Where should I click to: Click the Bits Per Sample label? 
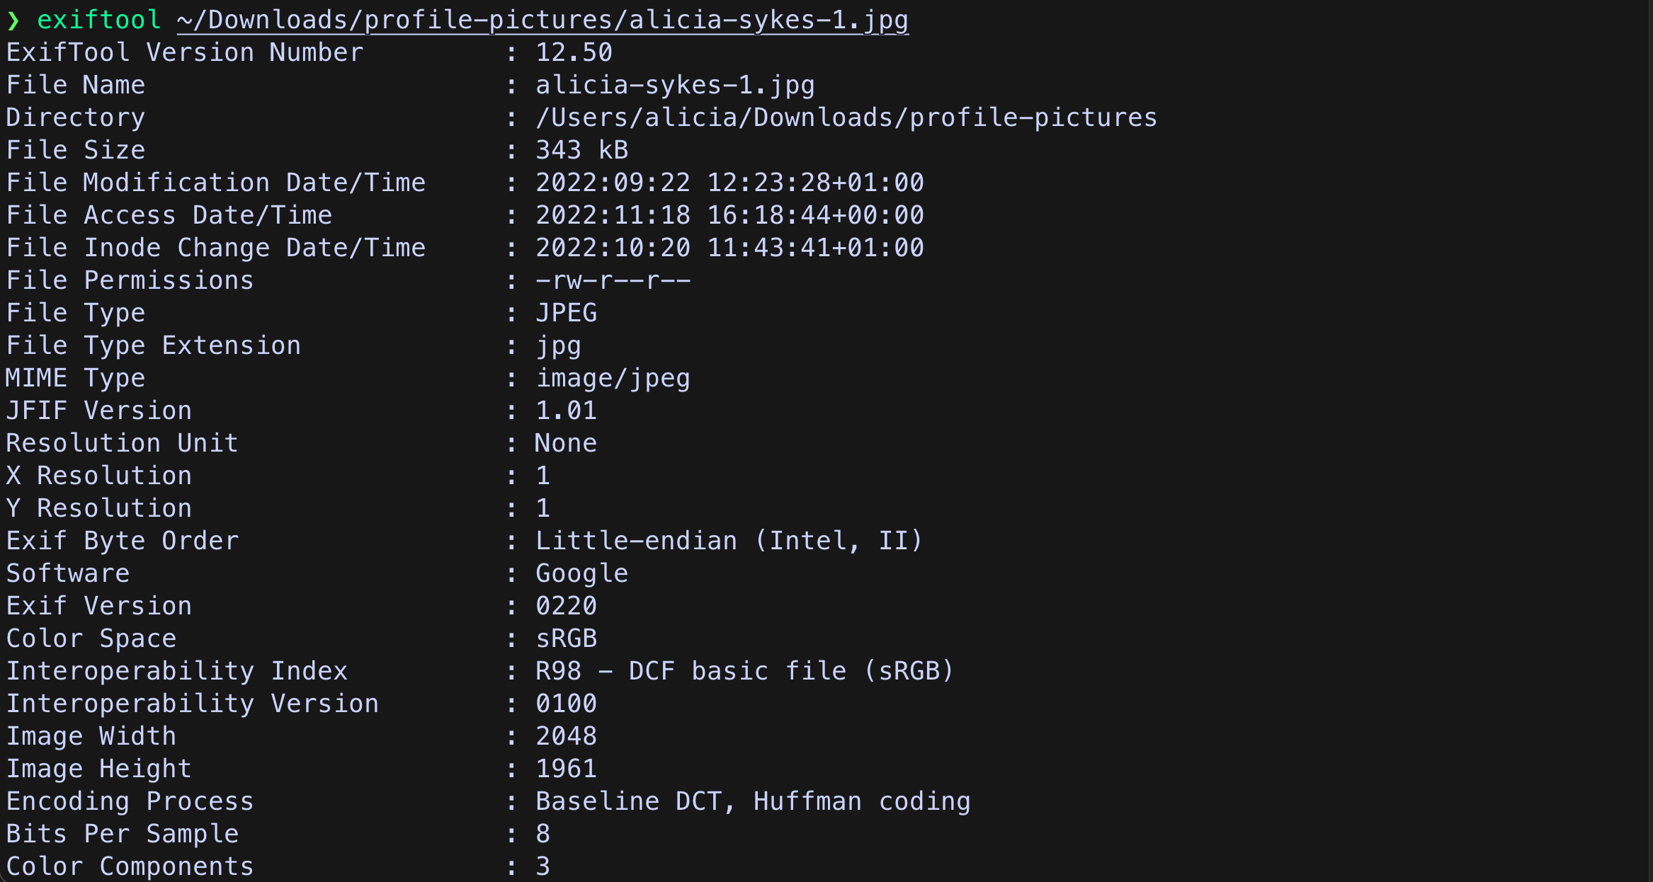123,835
